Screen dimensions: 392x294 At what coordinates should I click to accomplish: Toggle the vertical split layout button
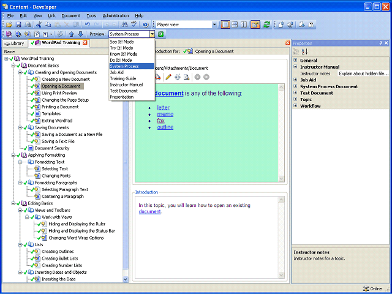click(244, 24)
